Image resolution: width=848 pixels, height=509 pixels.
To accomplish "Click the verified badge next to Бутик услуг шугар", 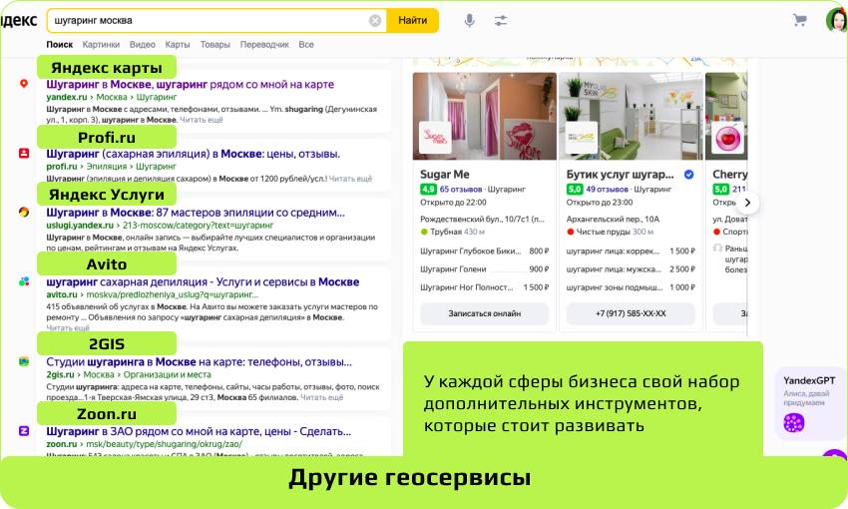I will [x=689, y=175].
